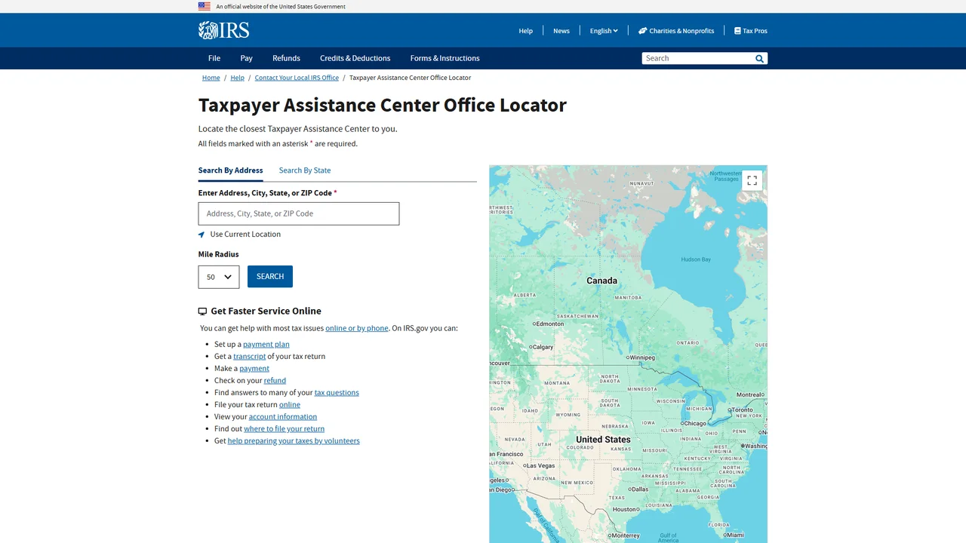Click Chicago on the map

pyautogui.click(x=694, y=423)
